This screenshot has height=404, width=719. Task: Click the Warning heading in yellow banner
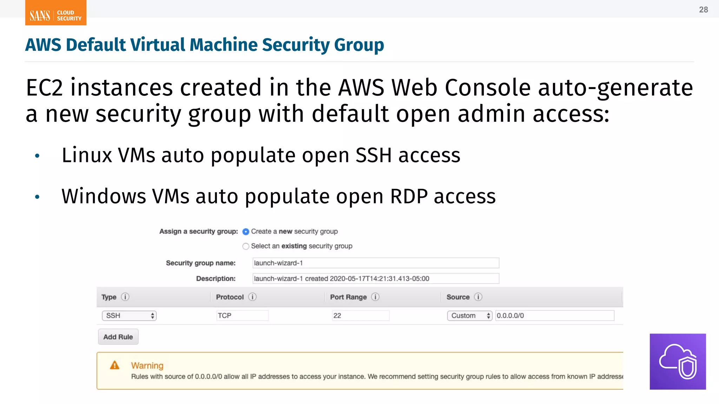coord(147,365)
